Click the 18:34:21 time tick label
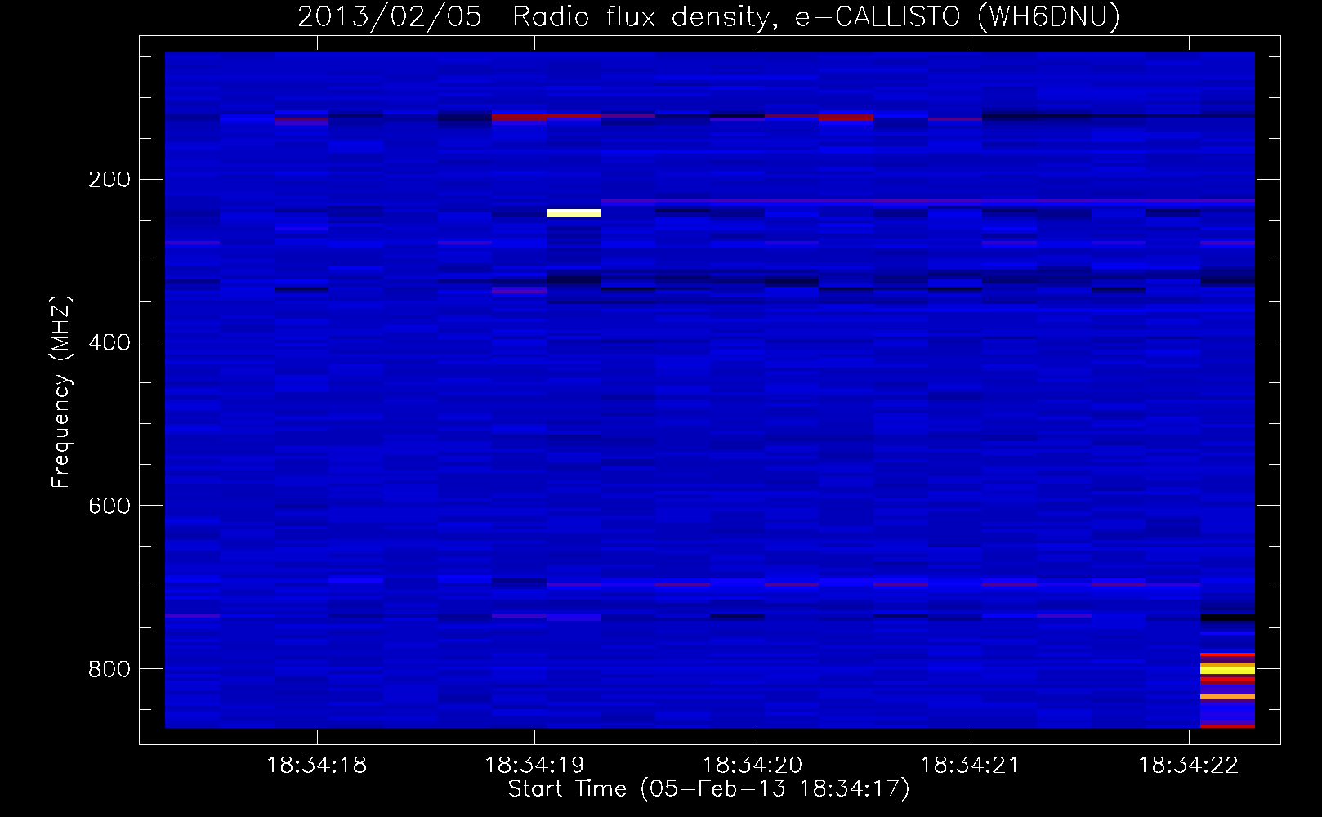The height and width of the screenshot is (817, 1322). (x=971, y=766)
